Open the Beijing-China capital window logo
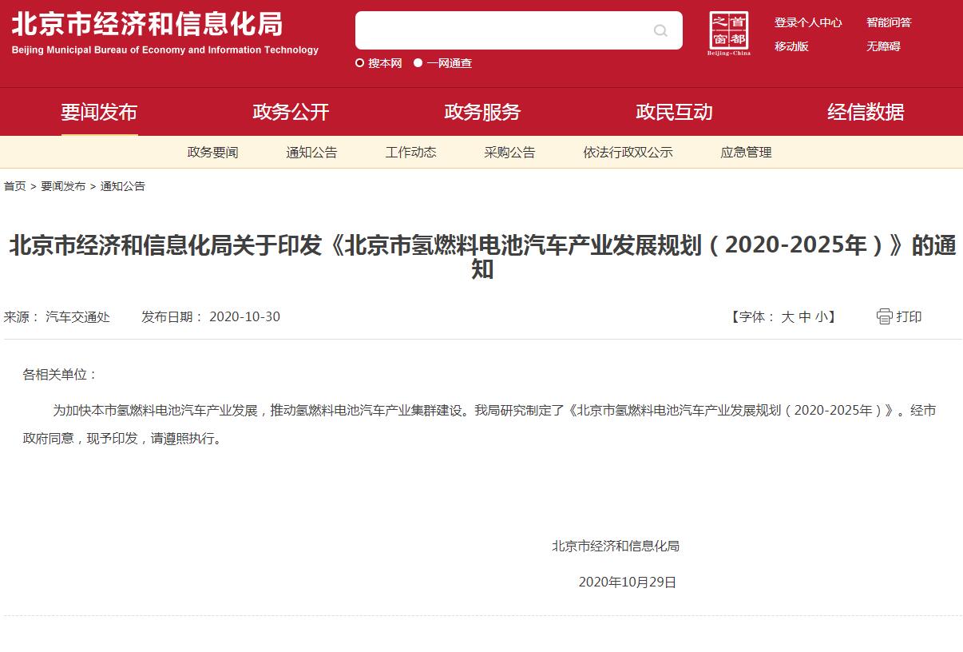 [x=729, y=34]
